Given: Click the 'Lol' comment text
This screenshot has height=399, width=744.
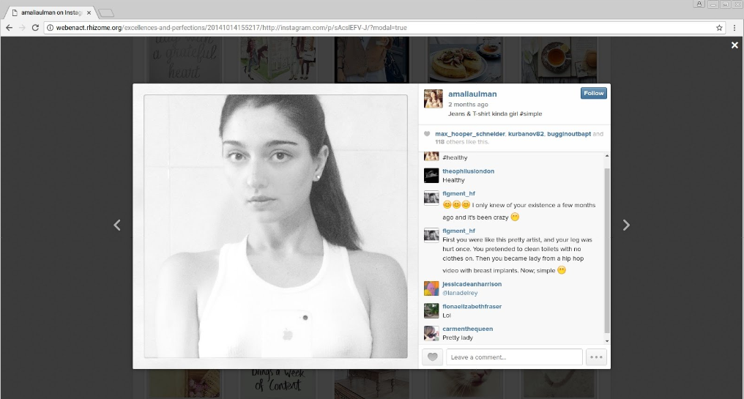Looking at the screenshot, I should [447, 315].
